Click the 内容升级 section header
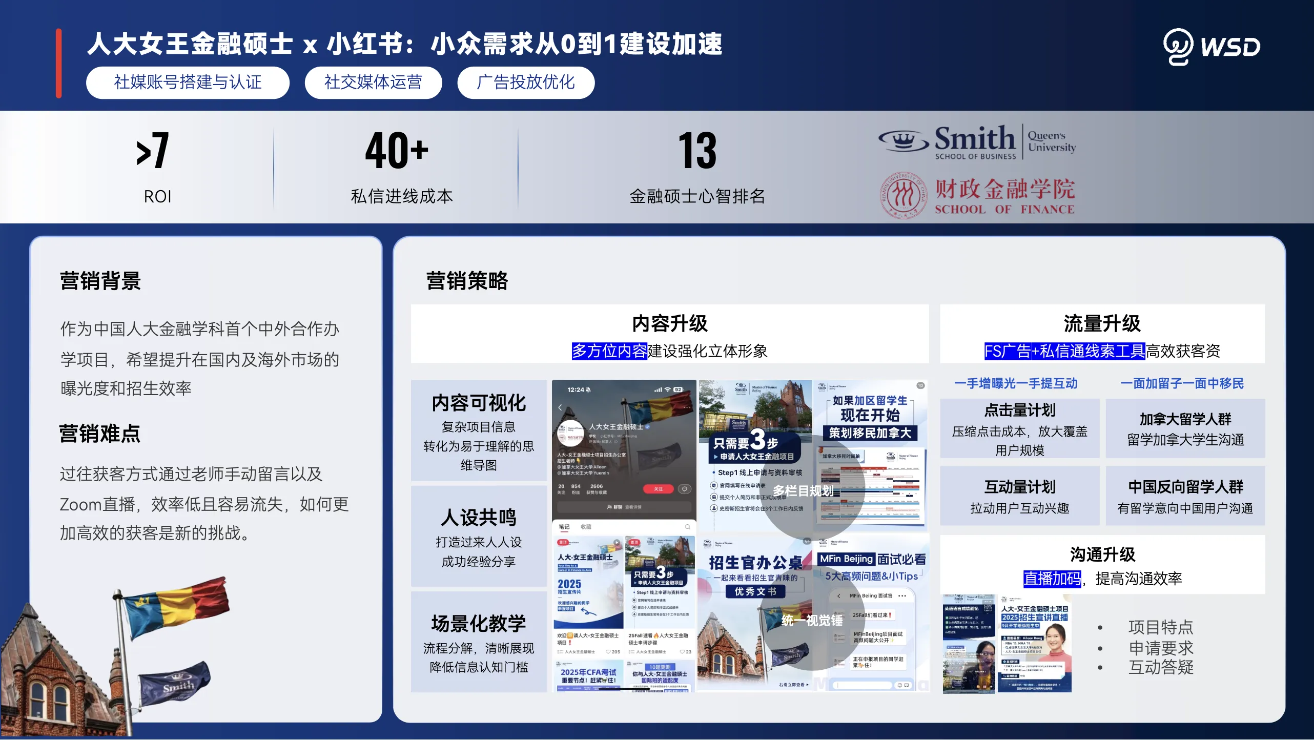 coord(669,334)
